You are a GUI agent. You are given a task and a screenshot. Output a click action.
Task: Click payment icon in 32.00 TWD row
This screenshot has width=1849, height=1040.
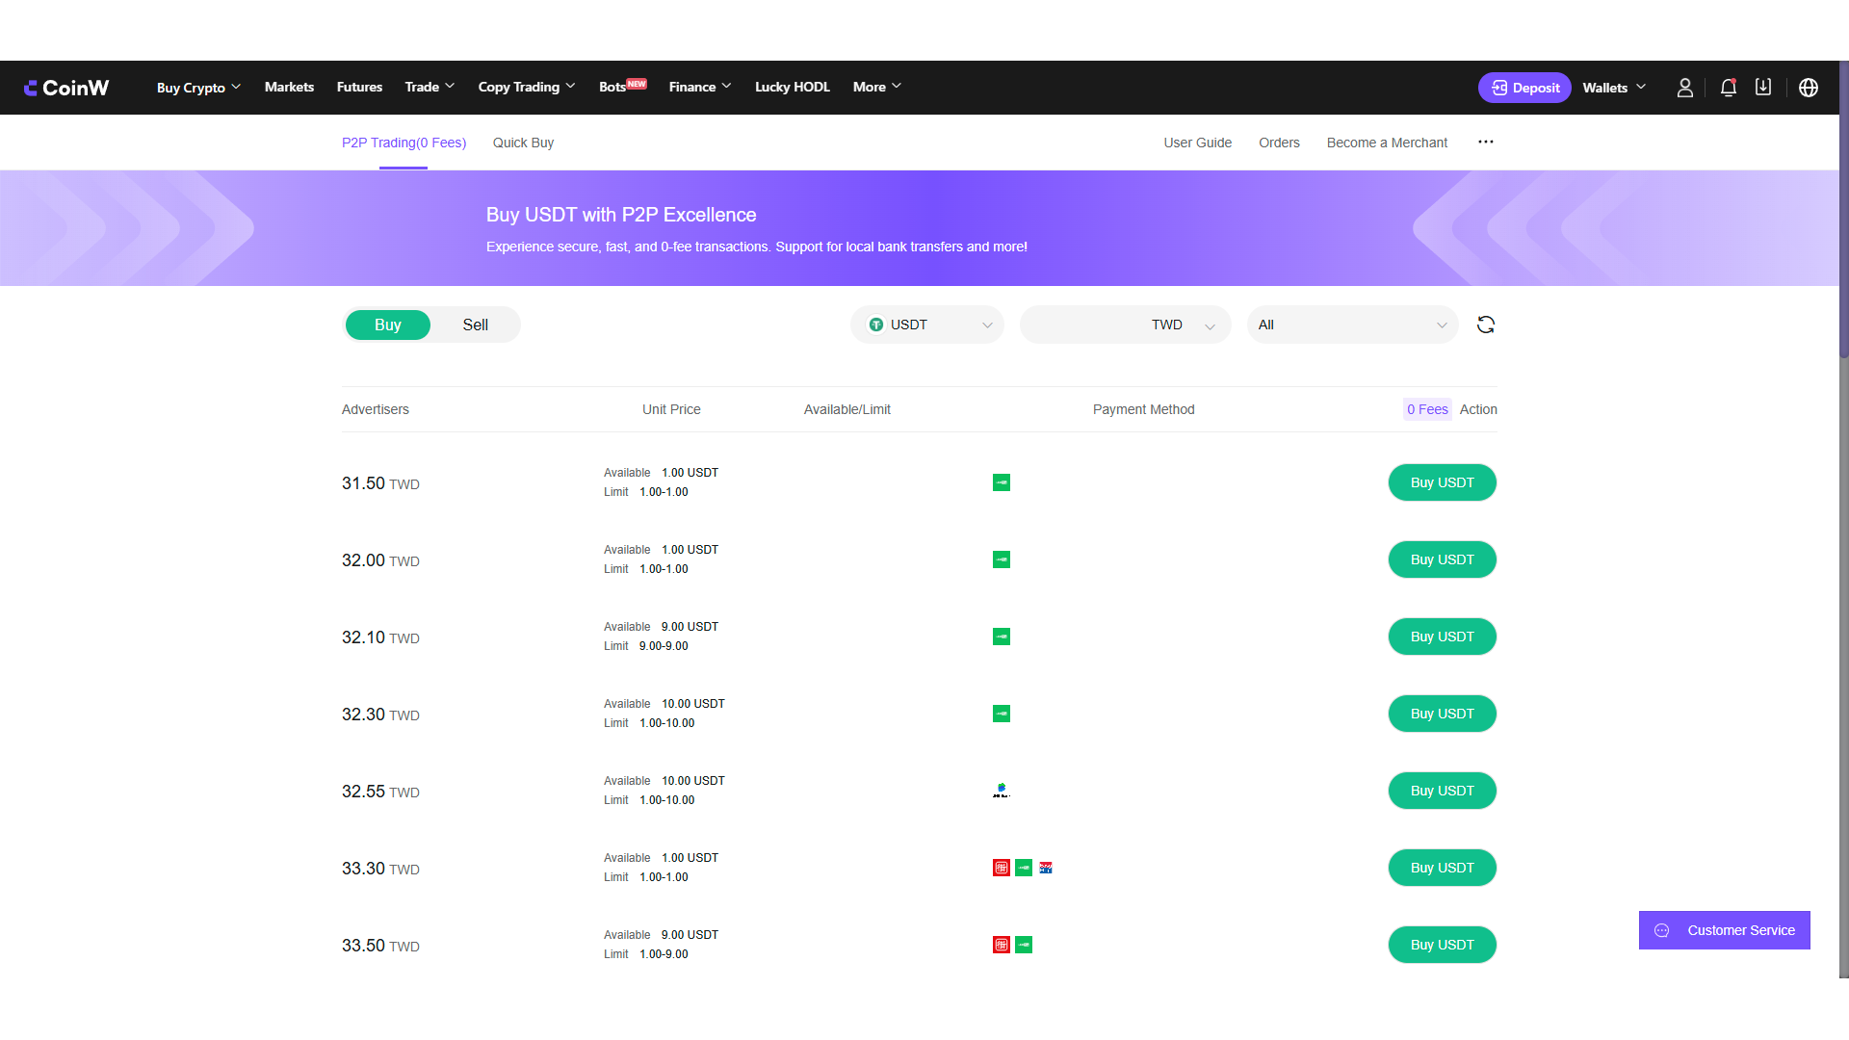click(x=1002, y=559)
